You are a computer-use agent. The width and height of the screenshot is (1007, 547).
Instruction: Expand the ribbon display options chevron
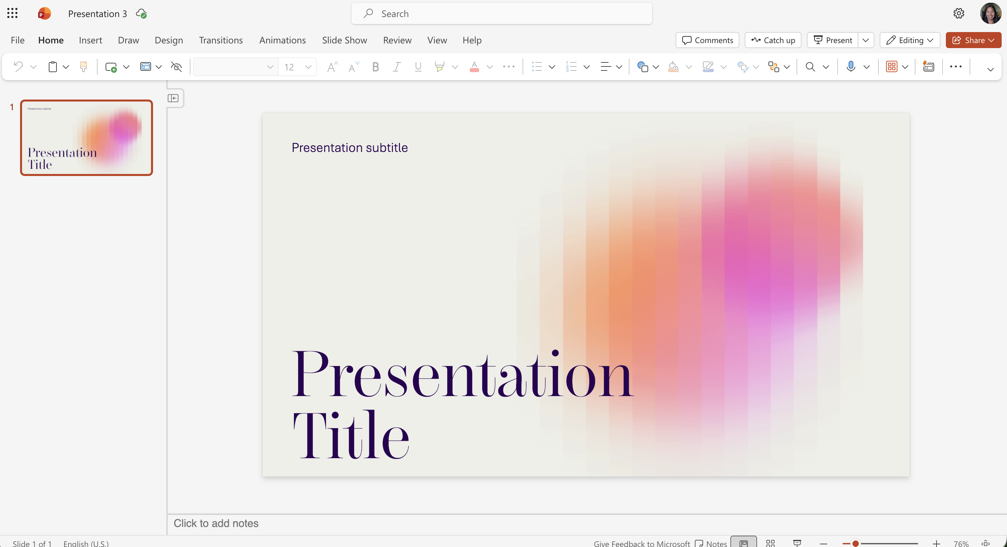pos(990,69)
